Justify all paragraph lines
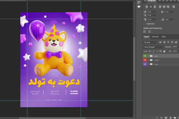The height and width of the screenshot is (119, 179). [x=174, y=7]
